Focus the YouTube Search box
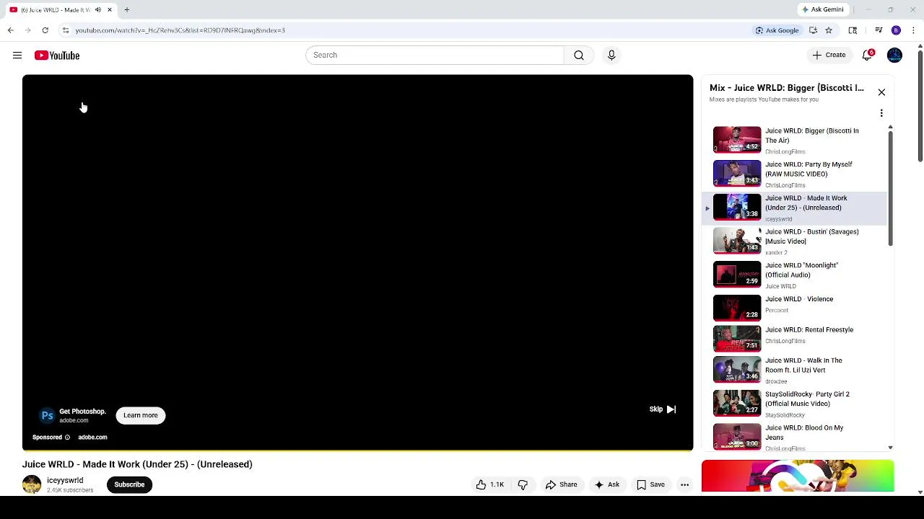 coord(435,55)
